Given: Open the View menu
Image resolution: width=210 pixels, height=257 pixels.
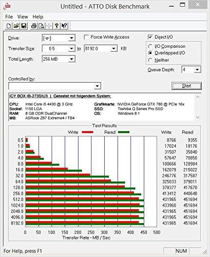Looking at the screenshot, I should [x=23, y=17].
